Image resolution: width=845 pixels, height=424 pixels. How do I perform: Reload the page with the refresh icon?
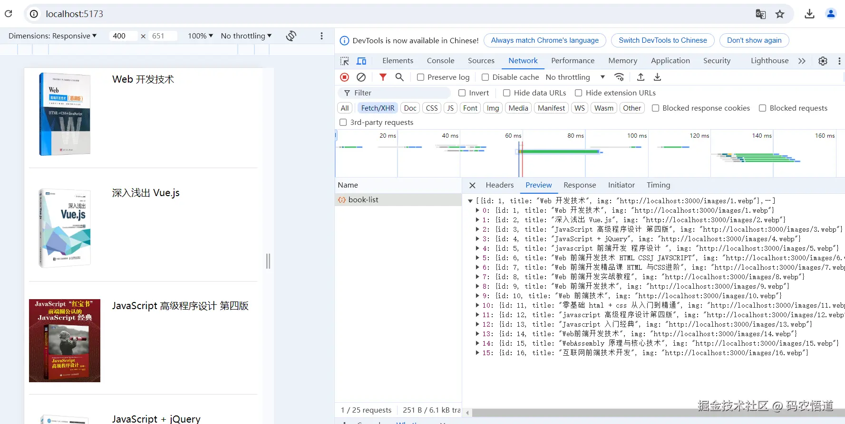coord(8,14)
